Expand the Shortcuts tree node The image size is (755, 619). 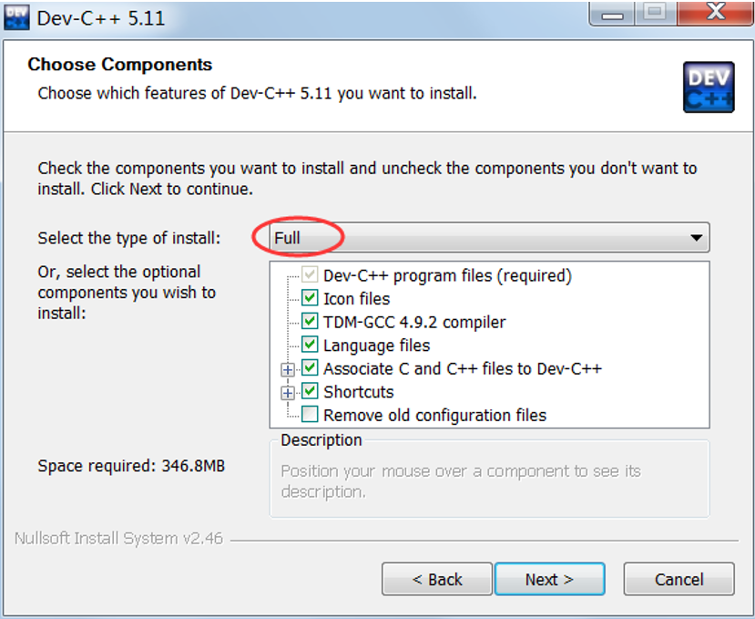point(288,393)
